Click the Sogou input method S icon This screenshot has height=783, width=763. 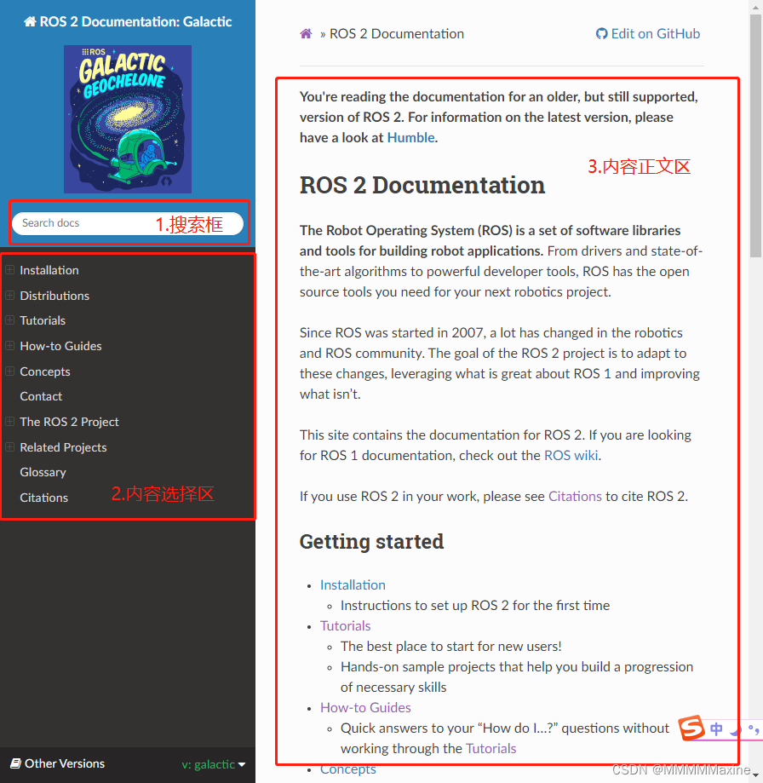coord(691,728)
